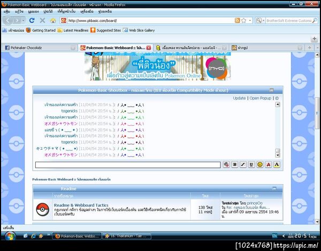Open the Suggested Sites bookmark
Viewport: 321px width, 251px height.
(106, 31)
